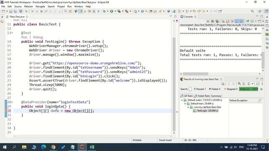Toggle the Passed: 1 filter
269x151 pixels.
(x=200, y=89)
